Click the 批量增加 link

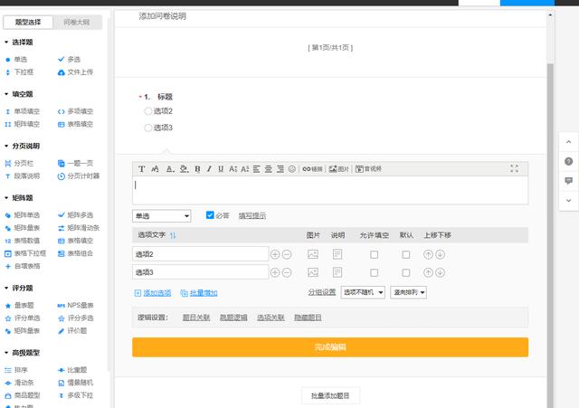coord(199,293)
